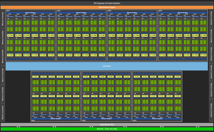Select the bottommost left-side Memory Controller block
Image resolution: width=214 pixels, height=132 pixels.
(3, 113)
